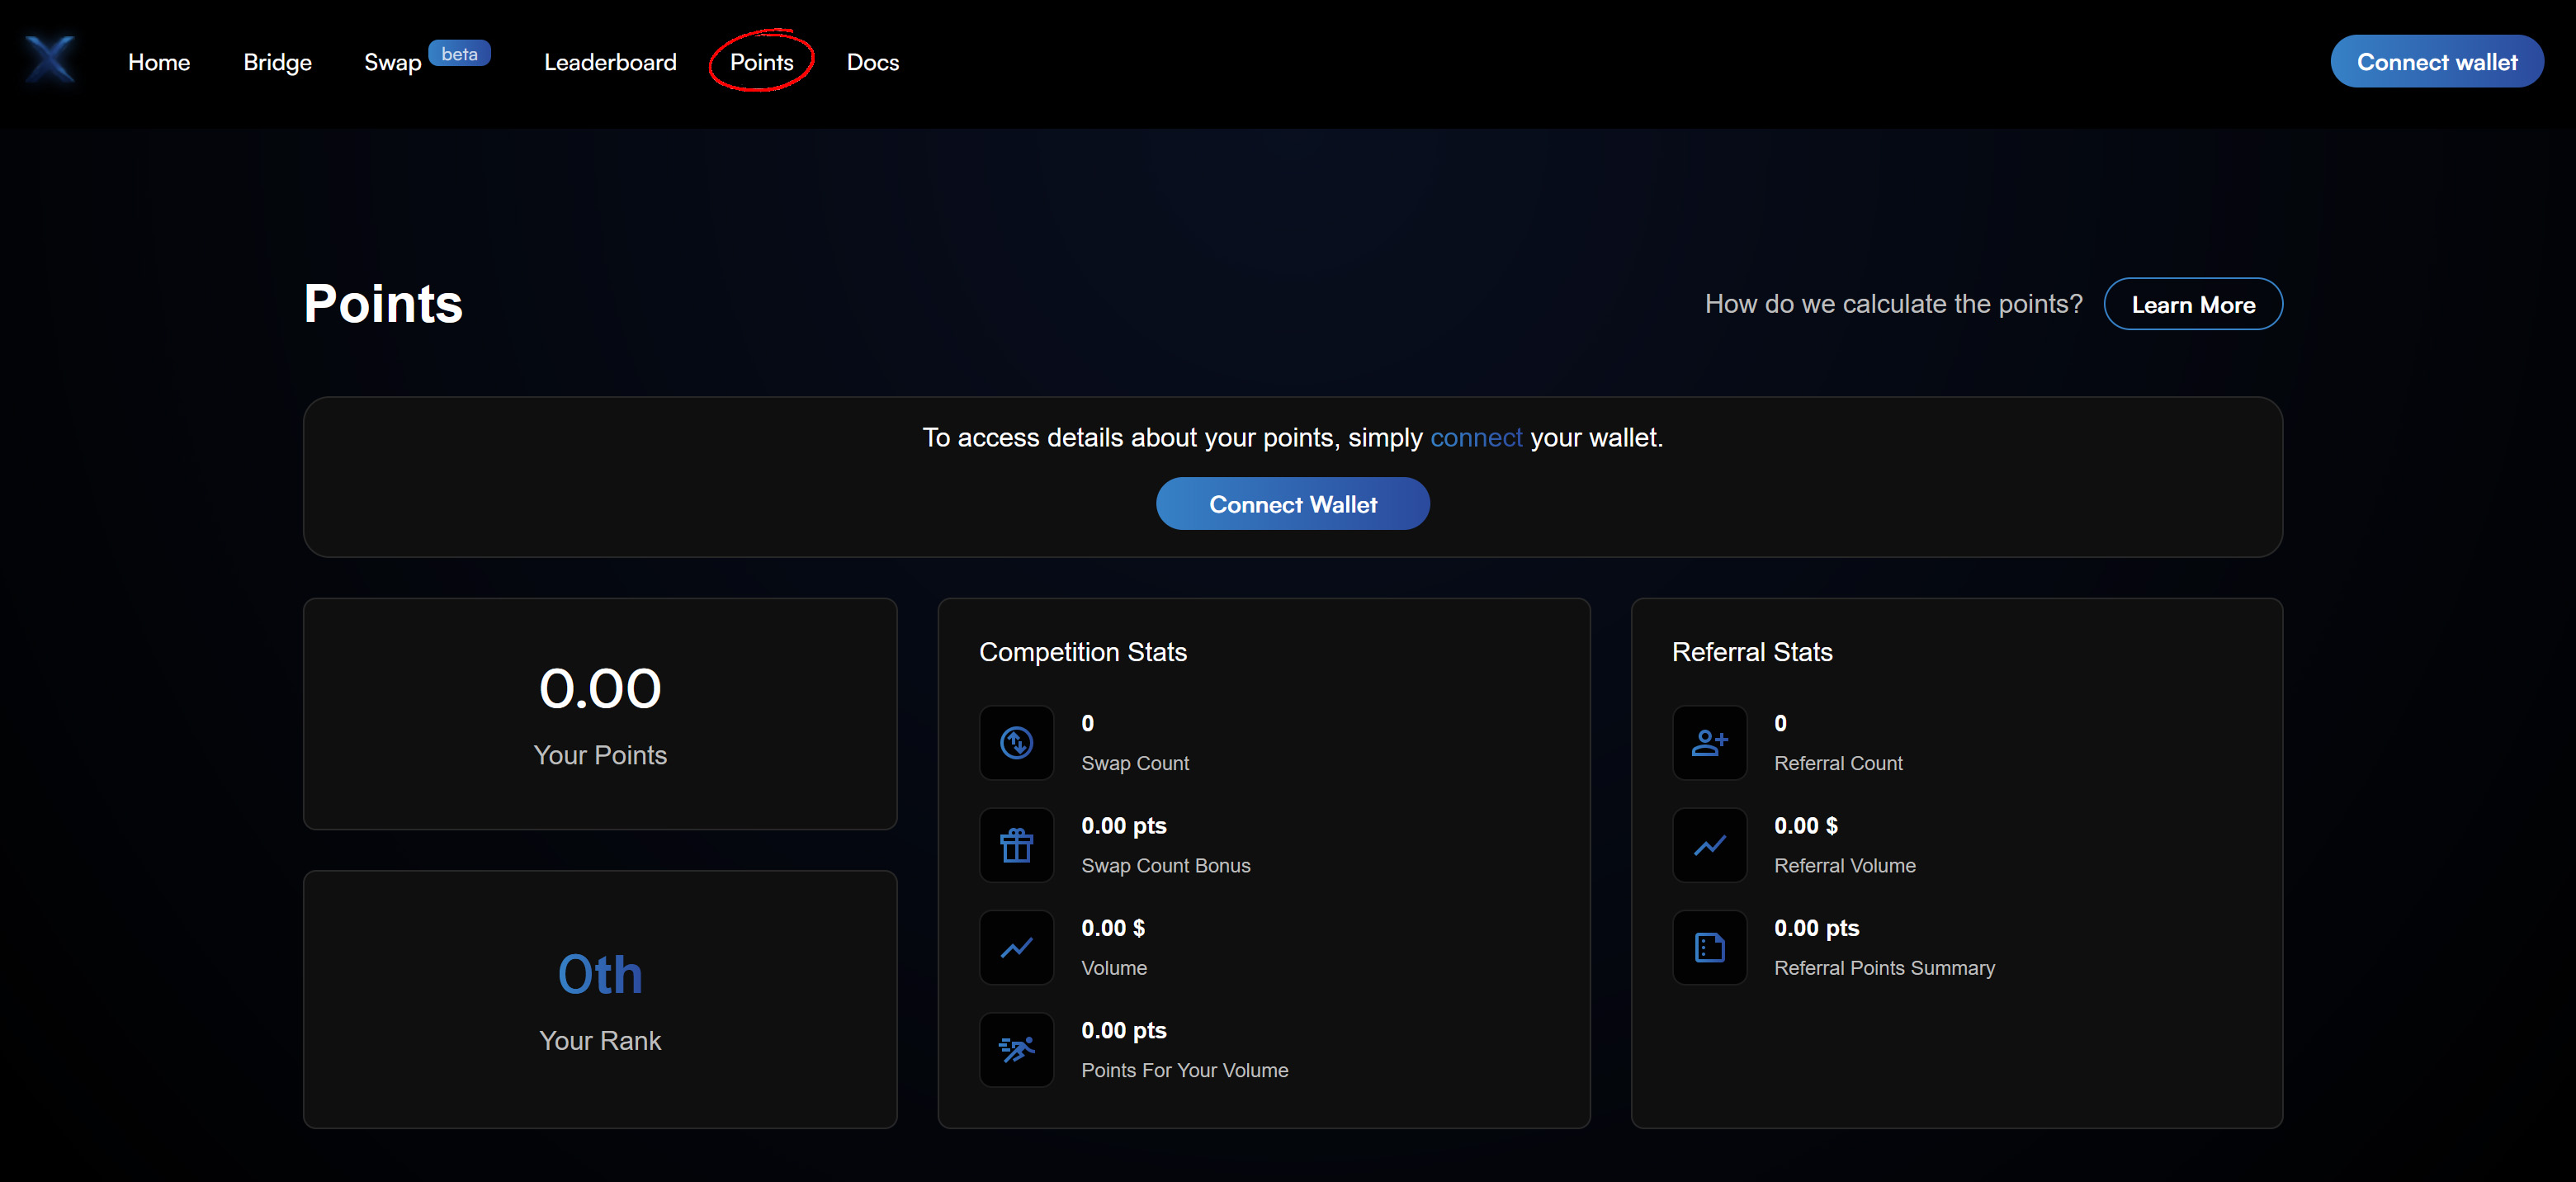
Task: Open the Docs link in navbar
Action: pyautogui.click(x=872, y=62)
